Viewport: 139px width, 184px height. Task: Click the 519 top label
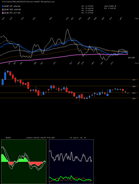tap(11, 19)
